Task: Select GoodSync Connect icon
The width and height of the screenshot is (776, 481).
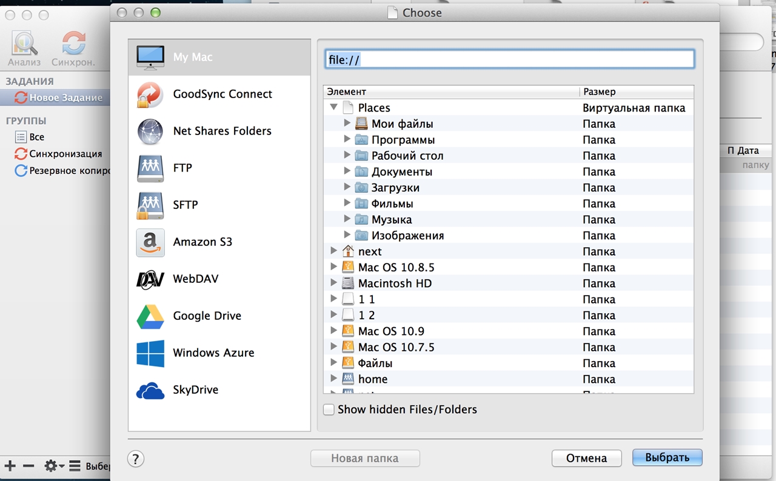Action: click(x=150, y=95)
